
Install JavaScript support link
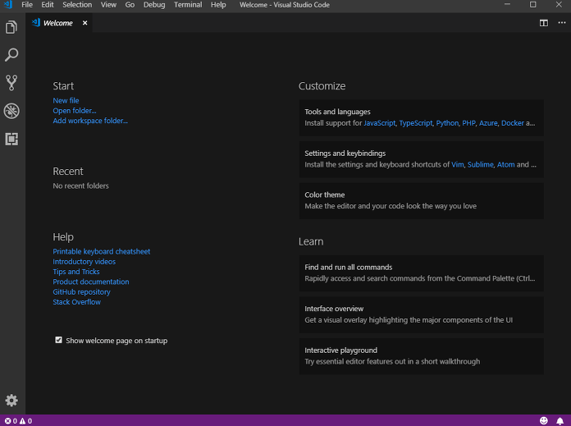pos(380,123)
